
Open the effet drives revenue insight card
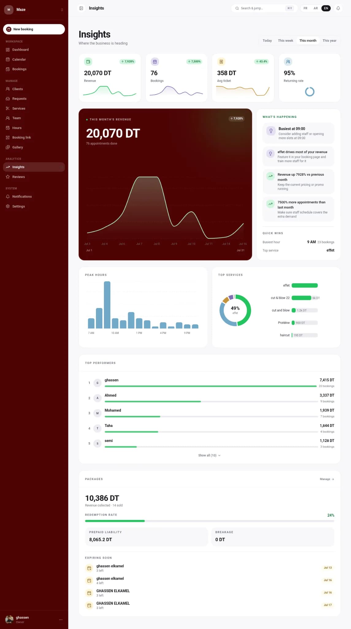[x=298, y=156]
